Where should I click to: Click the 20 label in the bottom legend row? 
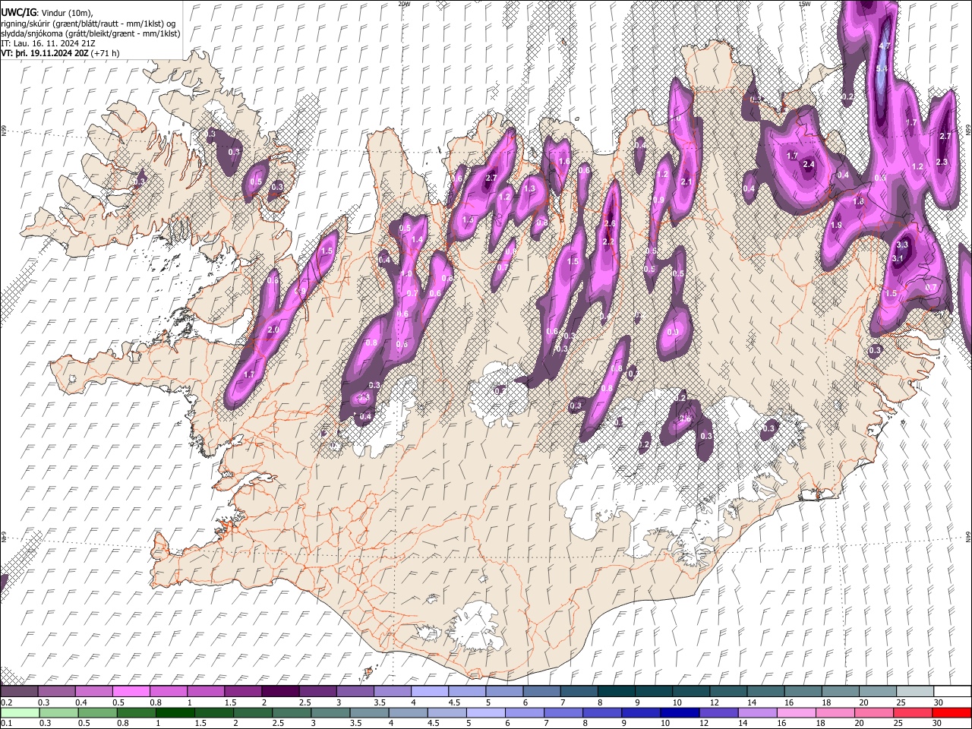858,723
